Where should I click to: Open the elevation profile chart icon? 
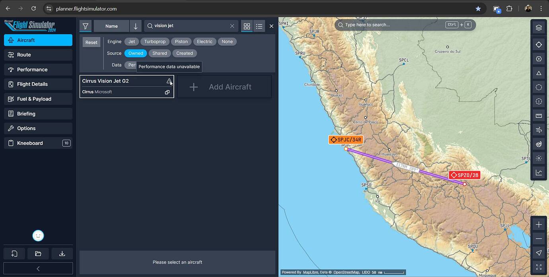click(x=539, y=172)
